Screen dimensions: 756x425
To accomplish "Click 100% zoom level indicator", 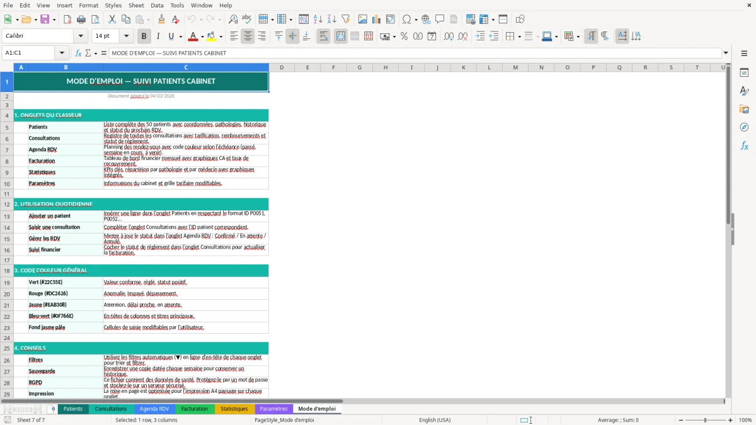I will pyautogui.click(x=745, y=420).
